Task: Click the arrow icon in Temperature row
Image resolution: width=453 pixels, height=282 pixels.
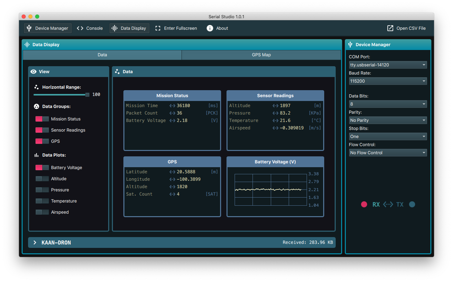Action: click(276, 121)
